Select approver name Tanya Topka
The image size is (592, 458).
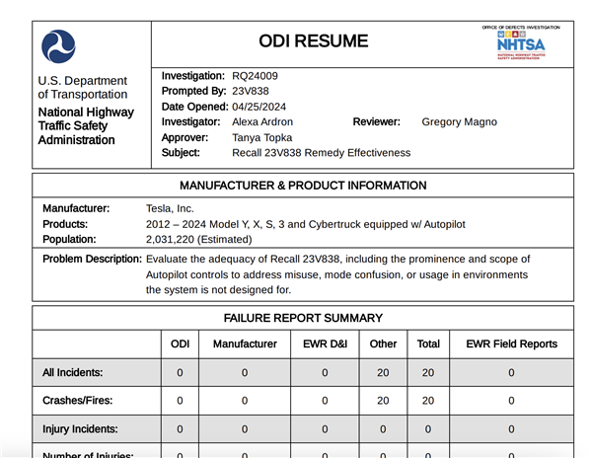pyautogui.click(x=261, y=137)
